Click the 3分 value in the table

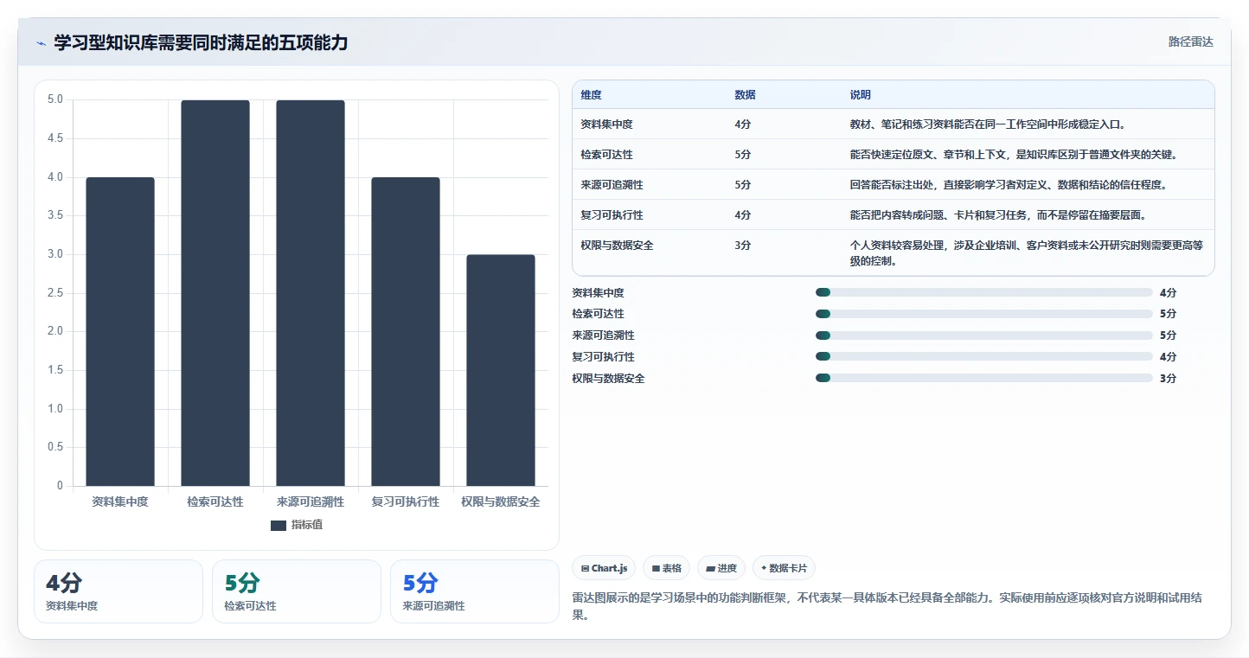pyautogui.click(x=743, y=246)
